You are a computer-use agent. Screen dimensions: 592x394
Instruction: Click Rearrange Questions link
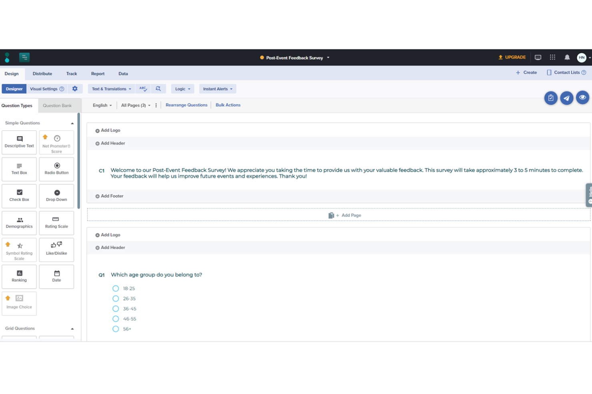pos(186,105)
